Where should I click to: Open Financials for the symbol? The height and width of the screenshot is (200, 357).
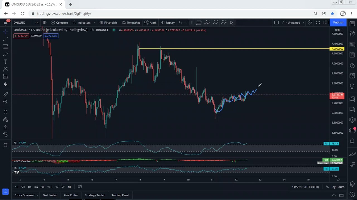pos(108,22)
